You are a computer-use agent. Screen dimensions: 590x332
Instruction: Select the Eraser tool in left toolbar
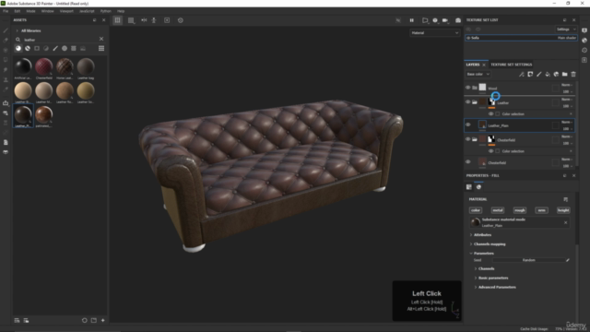[6, 41]
